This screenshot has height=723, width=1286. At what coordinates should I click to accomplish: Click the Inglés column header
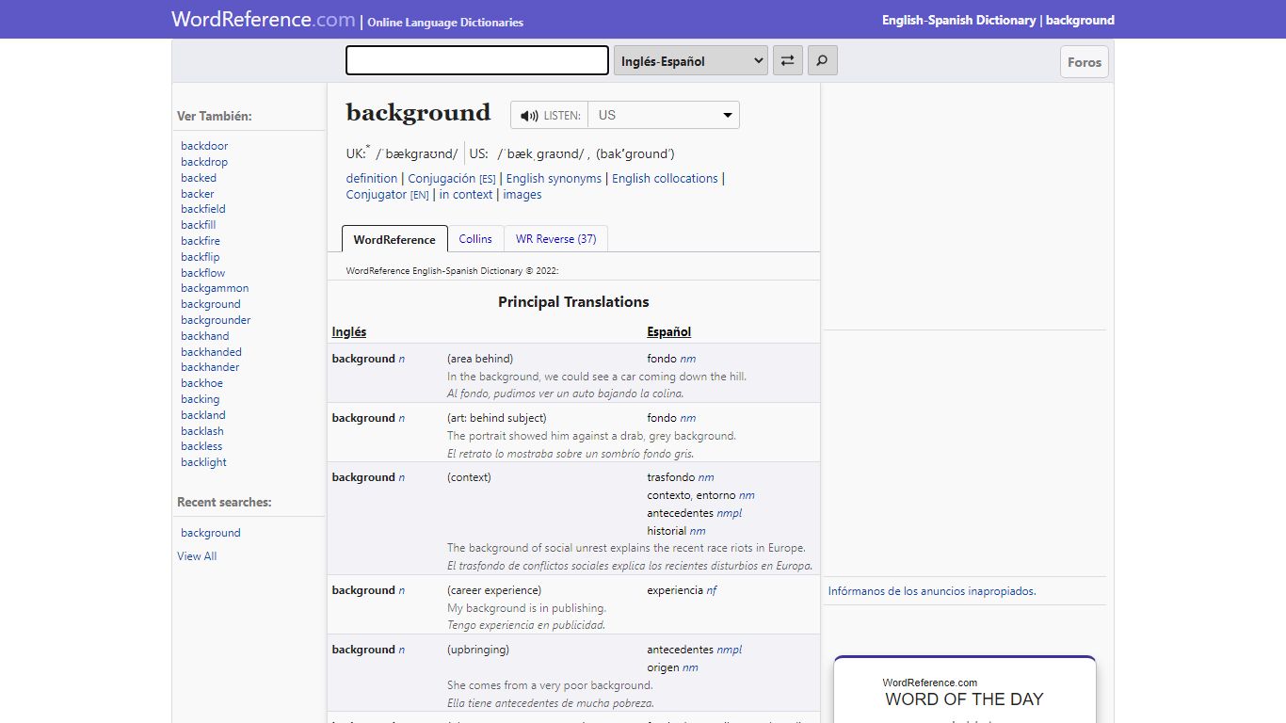[x=349, y=331]
